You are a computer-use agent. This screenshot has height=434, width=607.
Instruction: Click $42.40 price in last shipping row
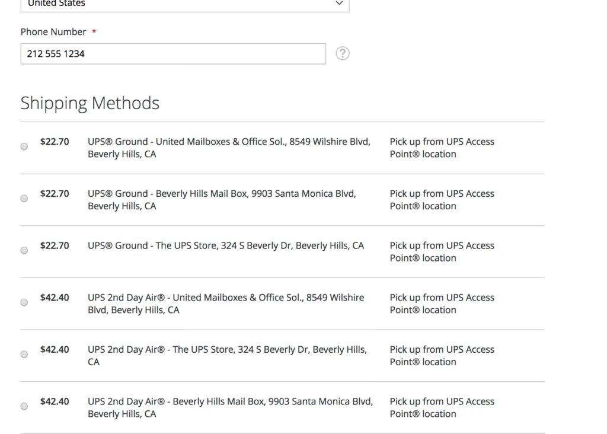point(55,401)
